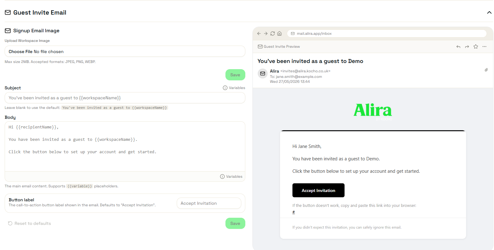Click the safely ignore this email footer text

347,227
